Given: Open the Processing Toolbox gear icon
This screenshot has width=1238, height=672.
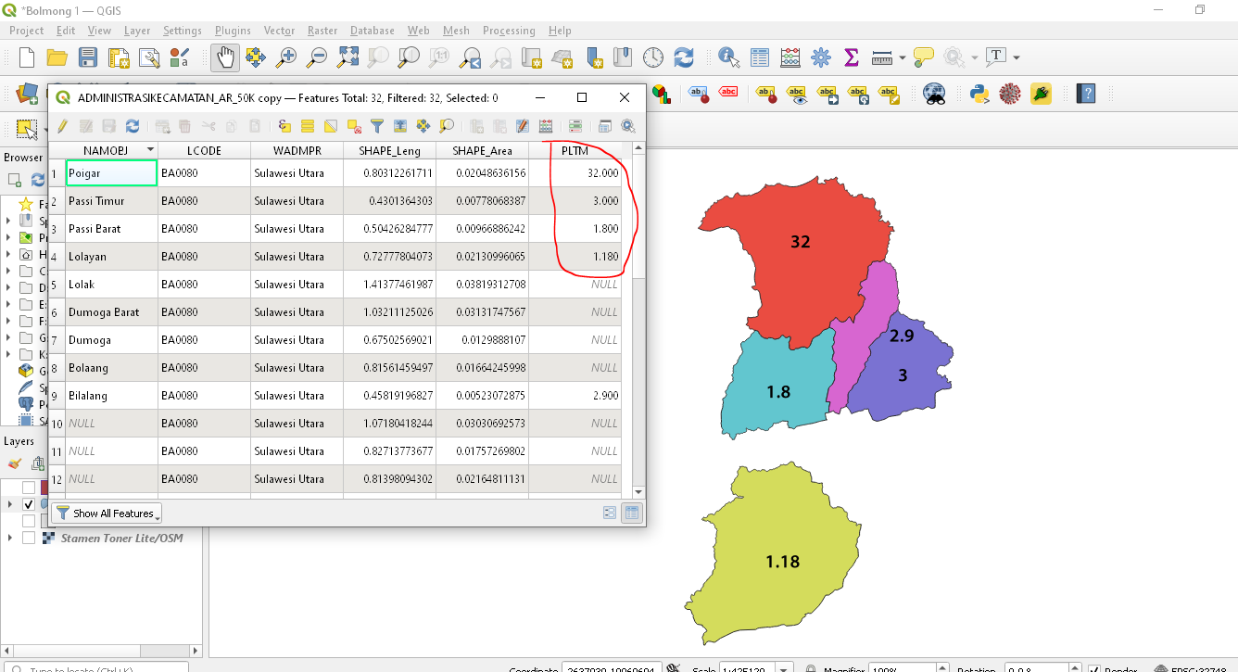Looking at the screenshot, I should [x=820, y=57].
